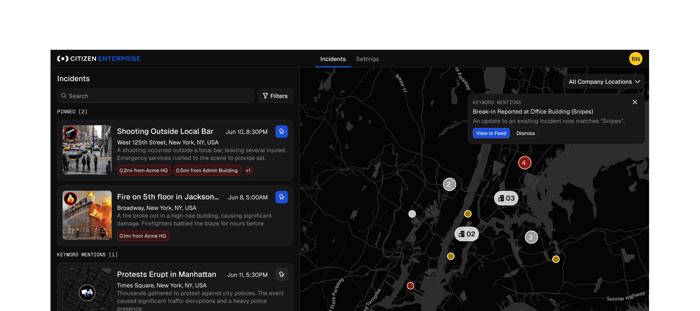
Task: Click the gun icon badge on the shooting thumbnail
Action: click(x=70, y=133)
